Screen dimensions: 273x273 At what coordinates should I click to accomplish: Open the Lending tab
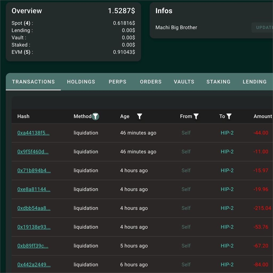tap(255, 82)
